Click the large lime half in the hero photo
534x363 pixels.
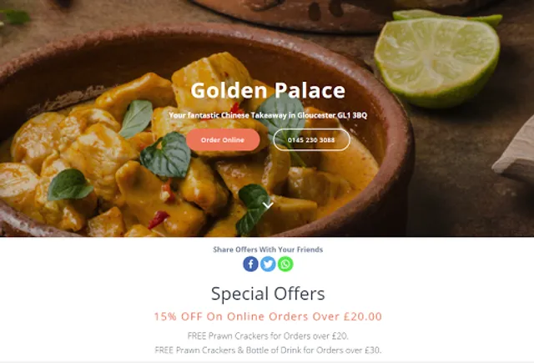point(437,62)
